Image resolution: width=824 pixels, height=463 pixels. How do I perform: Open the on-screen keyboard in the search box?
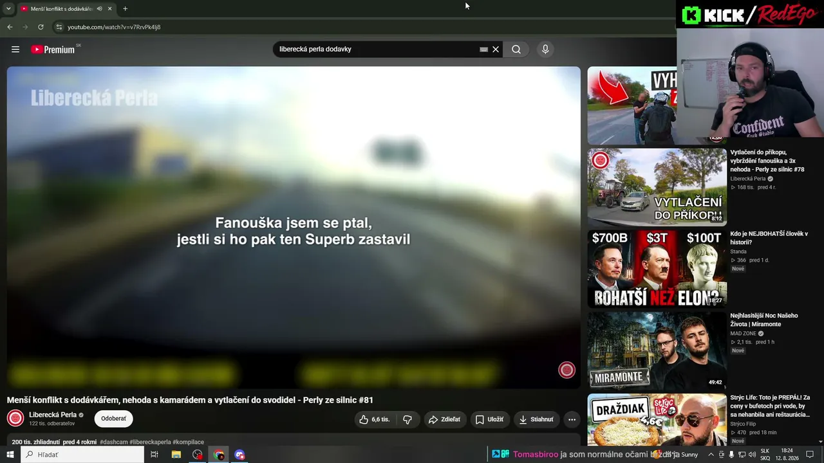[483, 50]
